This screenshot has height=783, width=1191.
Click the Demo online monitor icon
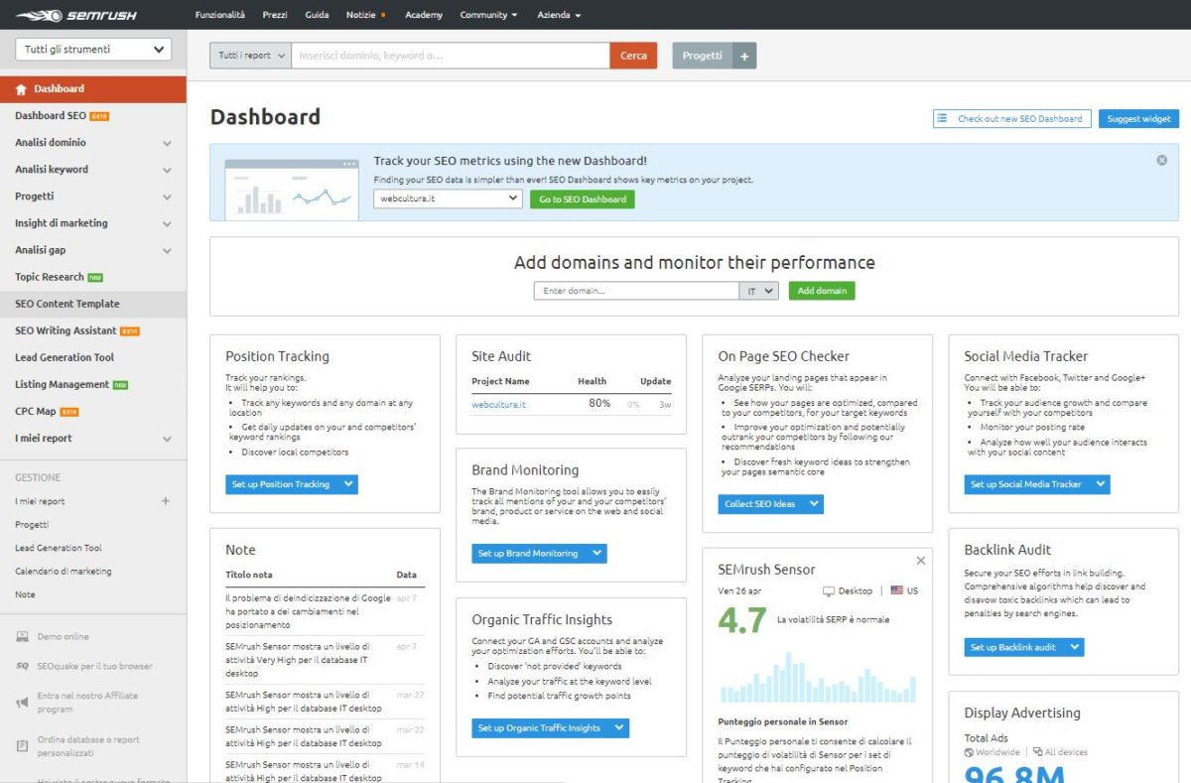(x=22, y=637)
